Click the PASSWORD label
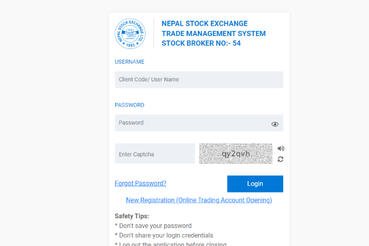Screen dimensions: 369x246 [x=130, y=105]
